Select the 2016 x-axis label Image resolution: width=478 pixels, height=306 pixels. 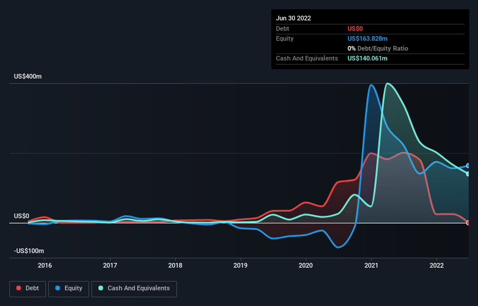coord(45,265)
